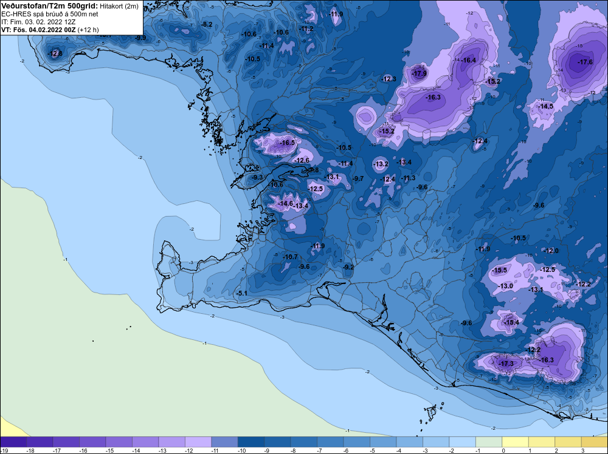
Task: Click the -17.3 temperature label
Action: click(x=506, y=364)
